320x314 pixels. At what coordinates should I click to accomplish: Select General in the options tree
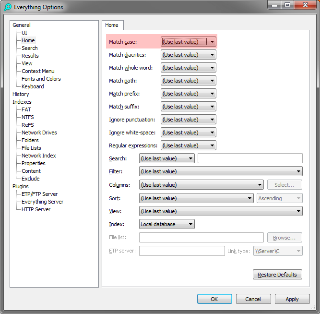coord(22,25)
